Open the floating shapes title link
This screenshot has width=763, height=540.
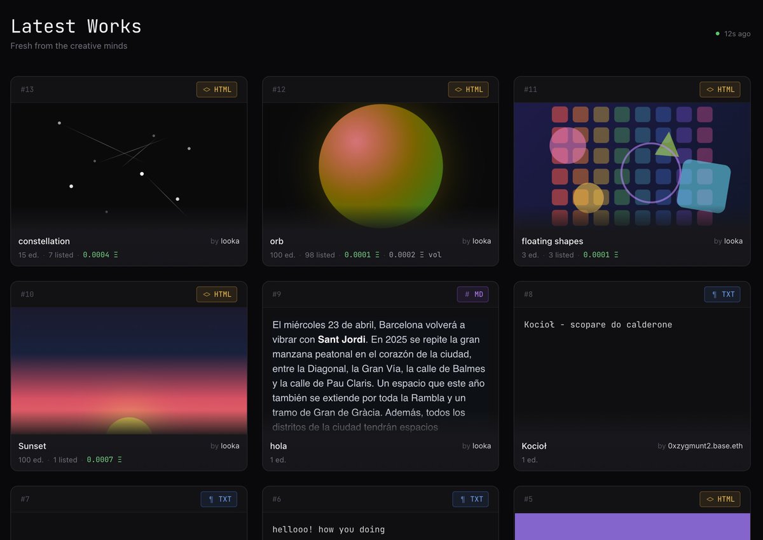(x=552, y=241)
